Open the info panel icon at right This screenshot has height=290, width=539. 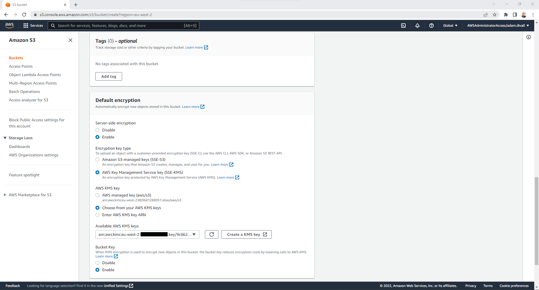point(529,37)
